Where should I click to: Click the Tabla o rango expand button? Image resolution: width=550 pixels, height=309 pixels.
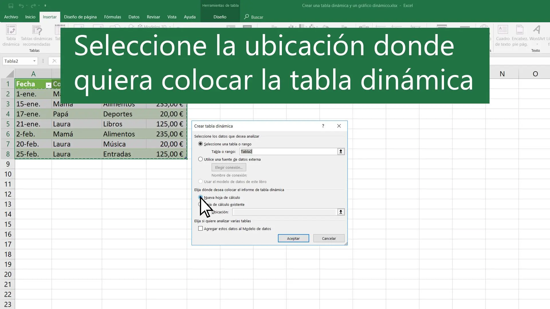pos(340,151)
